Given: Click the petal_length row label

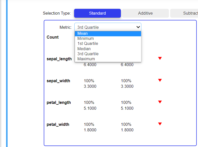Looking at the screenshot, I should click(x=59, y=103).
